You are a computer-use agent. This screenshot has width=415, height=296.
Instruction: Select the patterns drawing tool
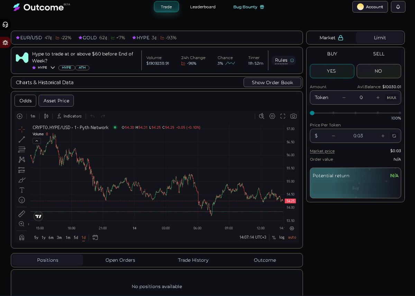(x=22, y=160)
